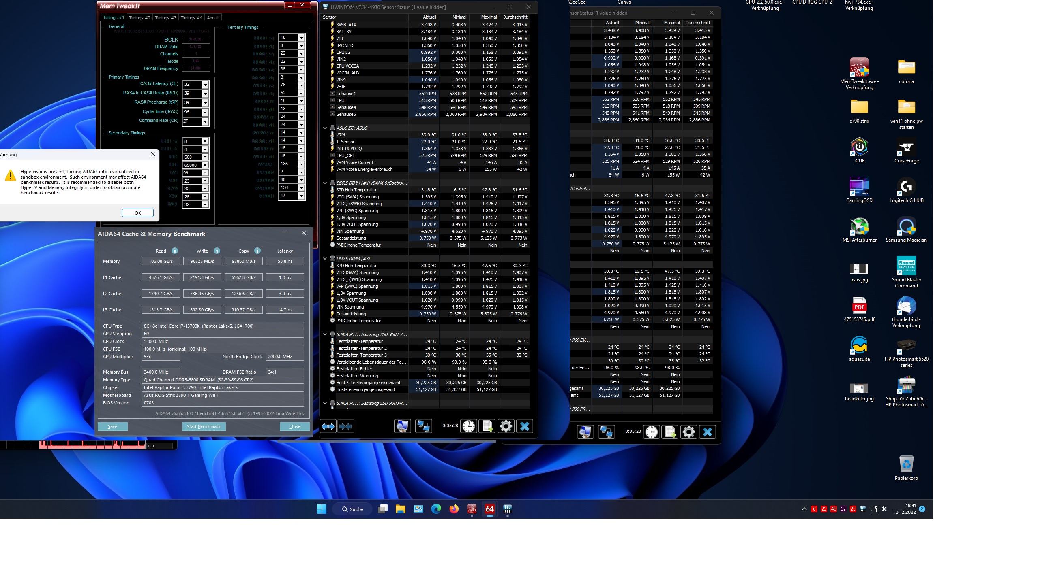Click the Start Benchmark button
The height and width of the screenshot is (583, 1038).
pyautogui.click(x=204, y=426)
